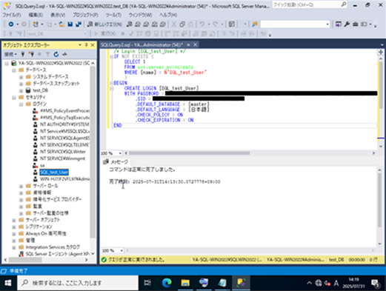
Task: Click the Copy icon in the toolbar
Action: pyautogui.click(x=182, y=24)
